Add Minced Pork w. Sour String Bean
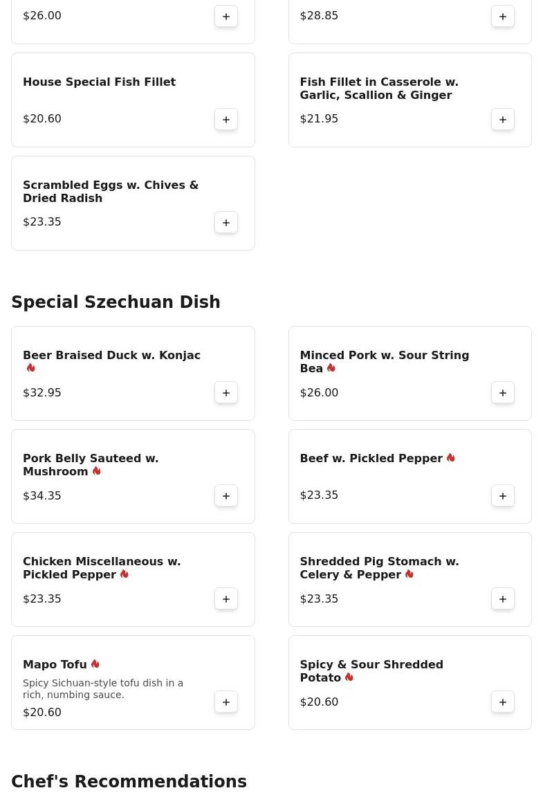This screenshot has height=795, width=543. pos(503,392)
